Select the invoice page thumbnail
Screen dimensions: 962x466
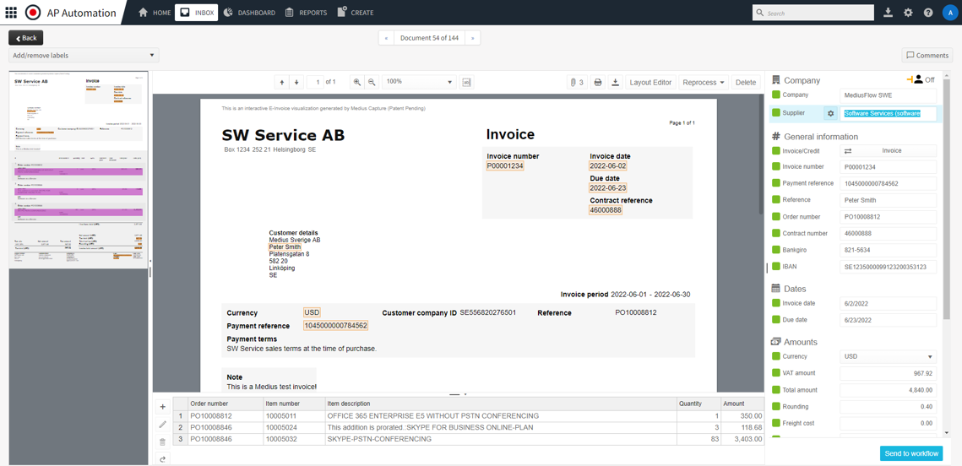tap(79, 169)
